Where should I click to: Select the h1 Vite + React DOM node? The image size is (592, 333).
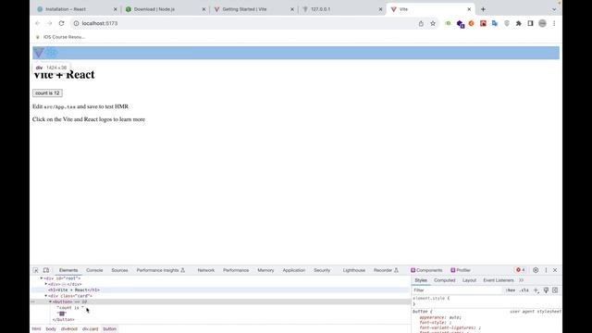74,290
